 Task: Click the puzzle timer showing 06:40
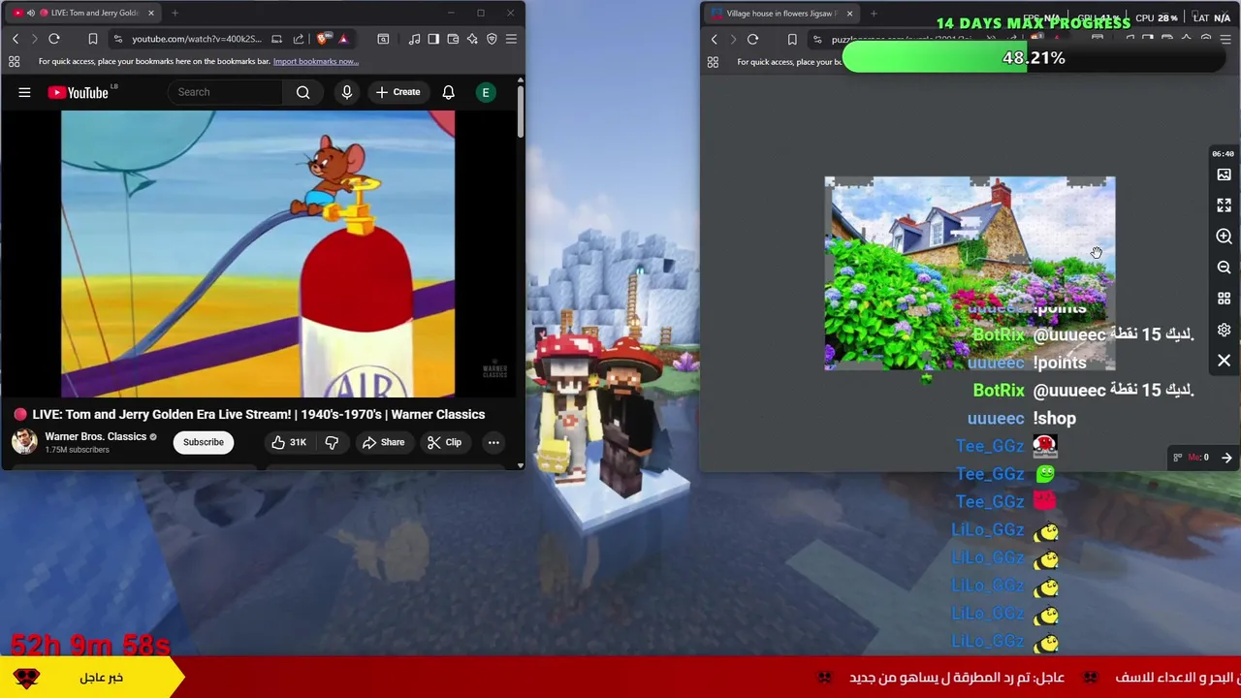[1223, 153]
